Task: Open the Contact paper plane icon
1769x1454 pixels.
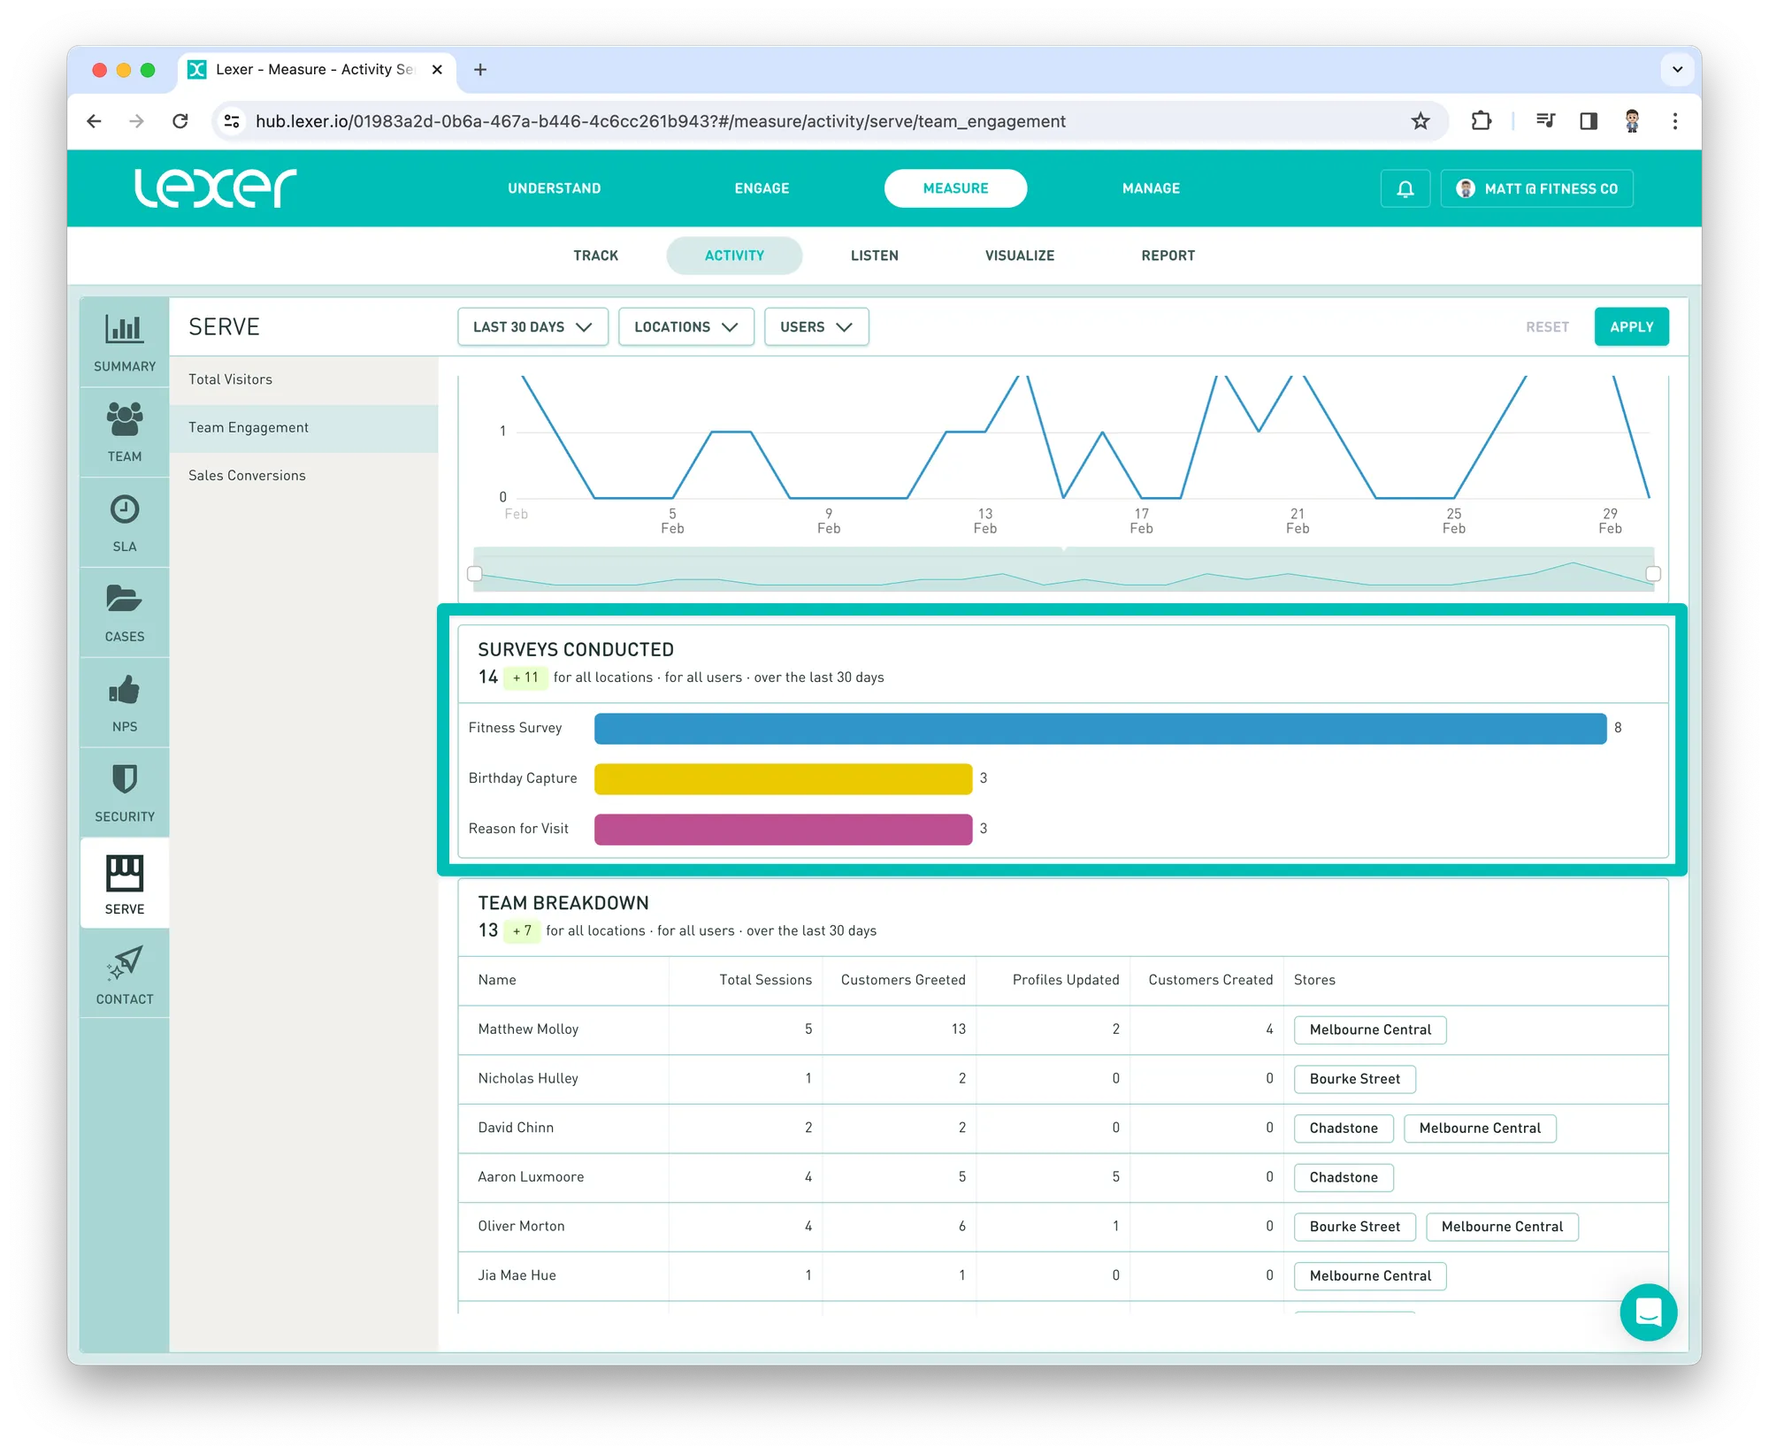Action: 124,962
